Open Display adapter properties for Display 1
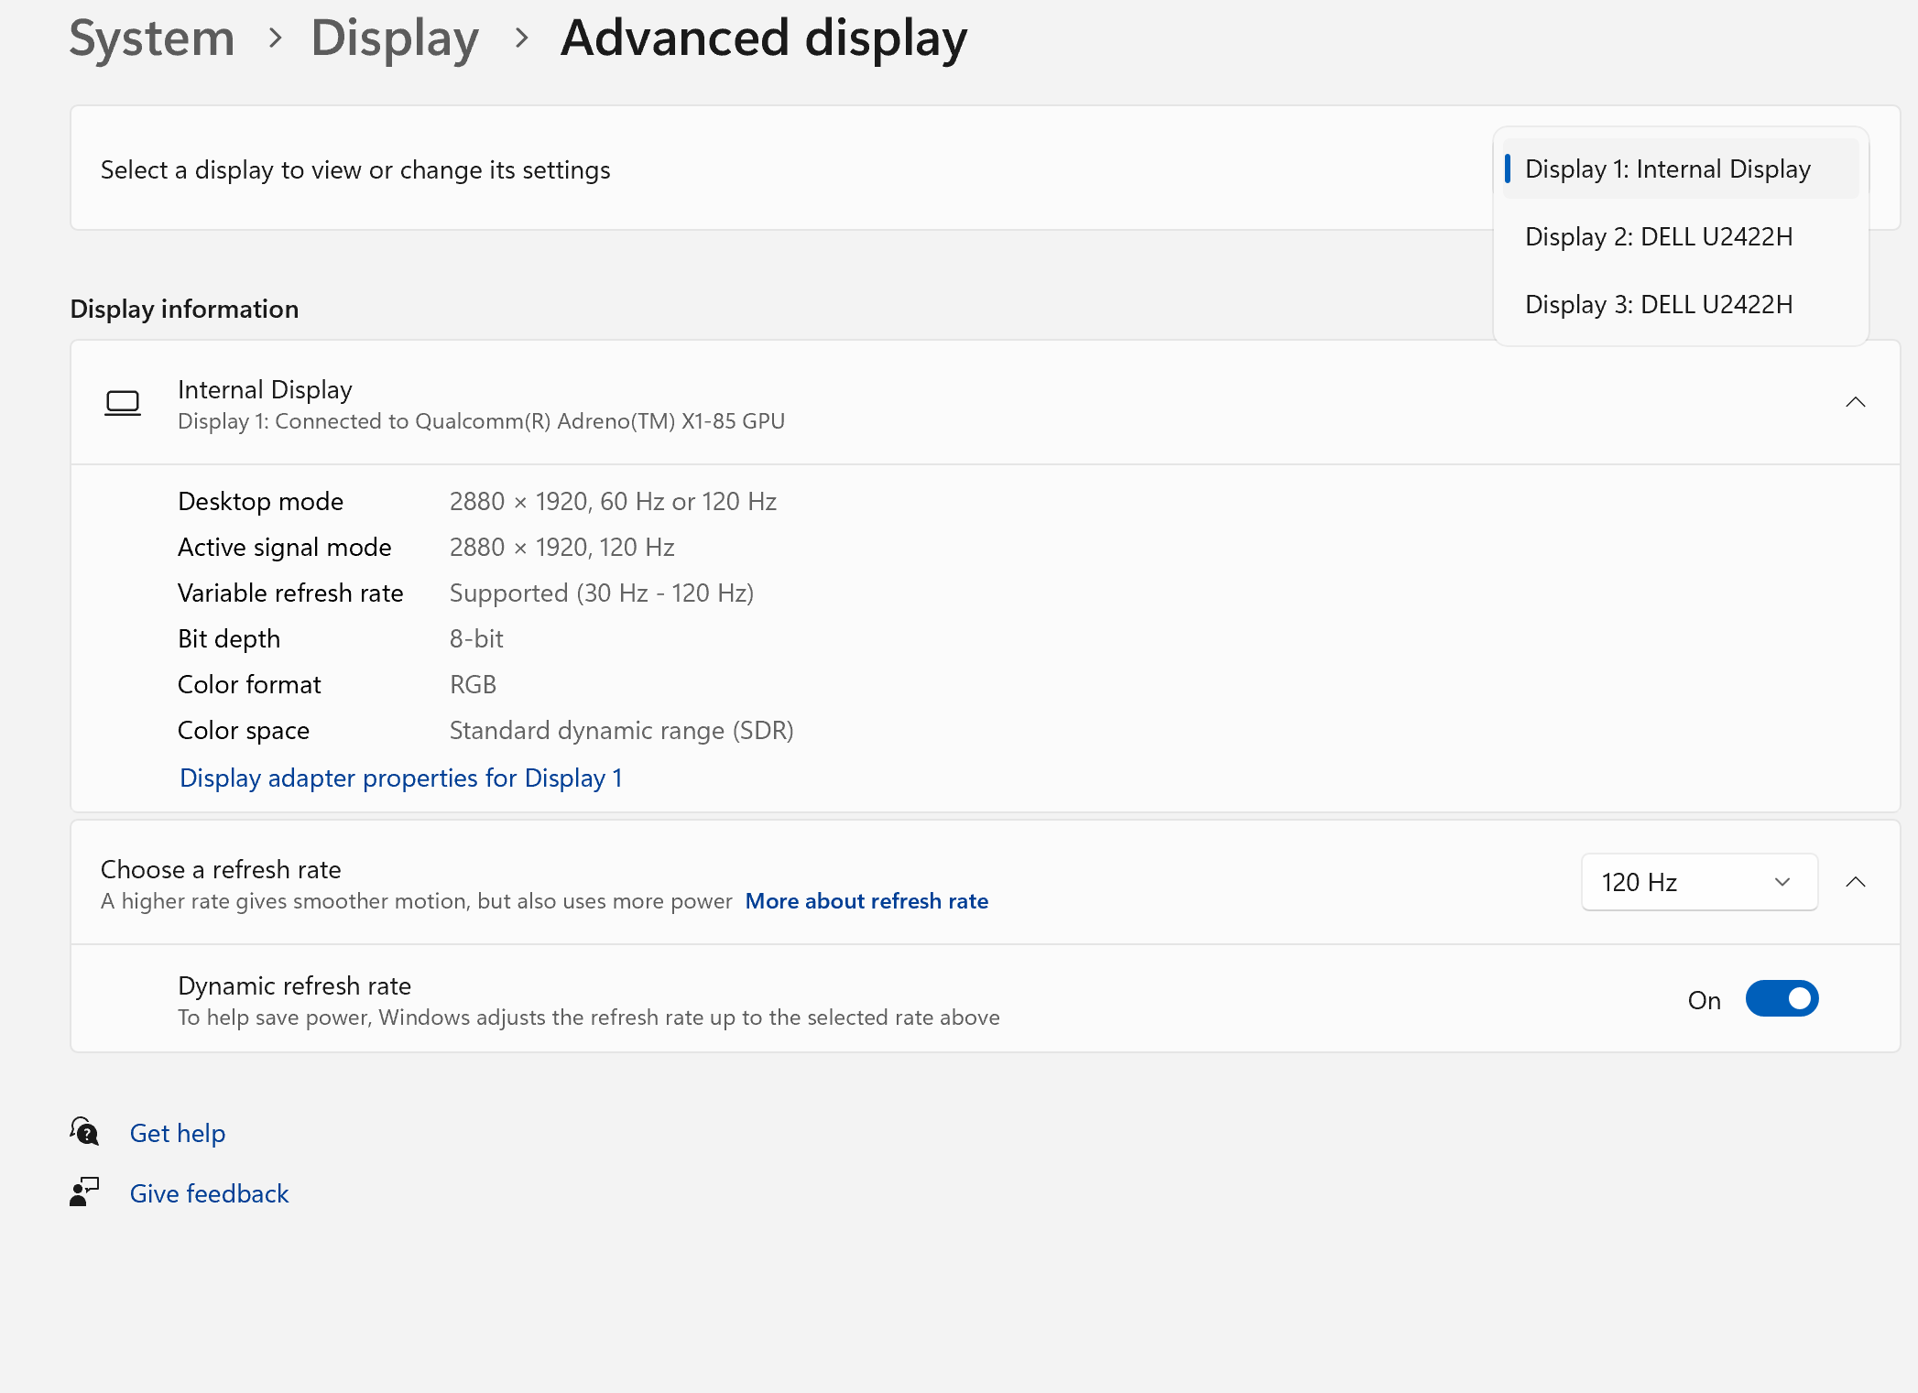Viewport: 1918px width, 1393px height. pyautogui.click(x=401, y=778)
